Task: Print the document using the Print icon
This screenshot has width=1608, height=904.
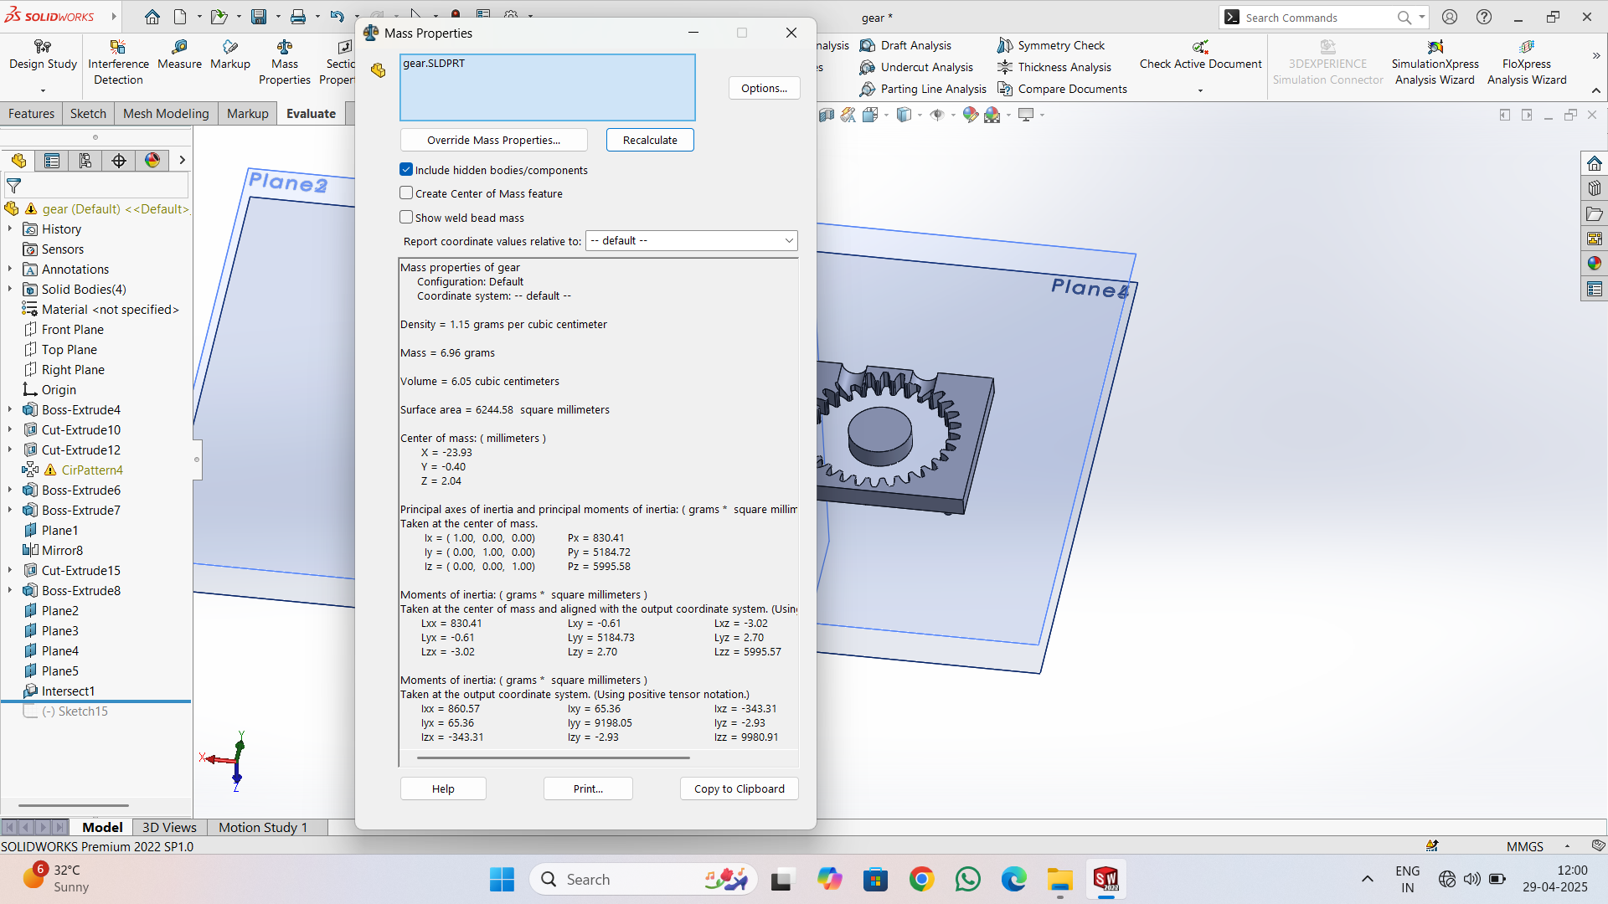Action: (298, 17)
